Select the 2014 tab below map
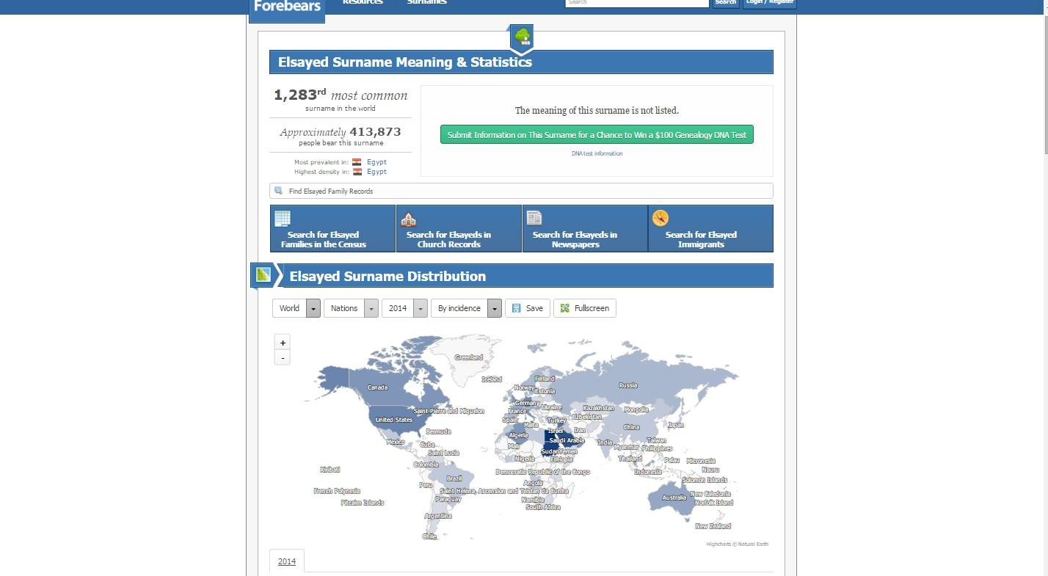The height and width of the screenshot is (576, 1048). tap(287, 561)
